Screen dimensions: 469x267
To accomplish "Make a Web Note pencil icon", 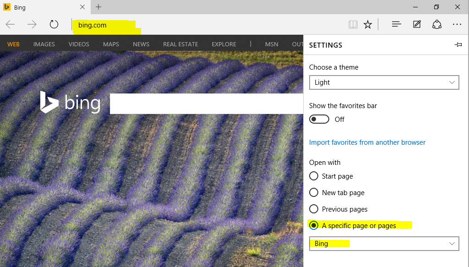I will [417, 24].
